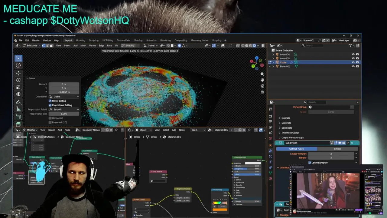Select the 3D Cursor tool
This screenshot has width=387, height=218.
click(18, 65)
